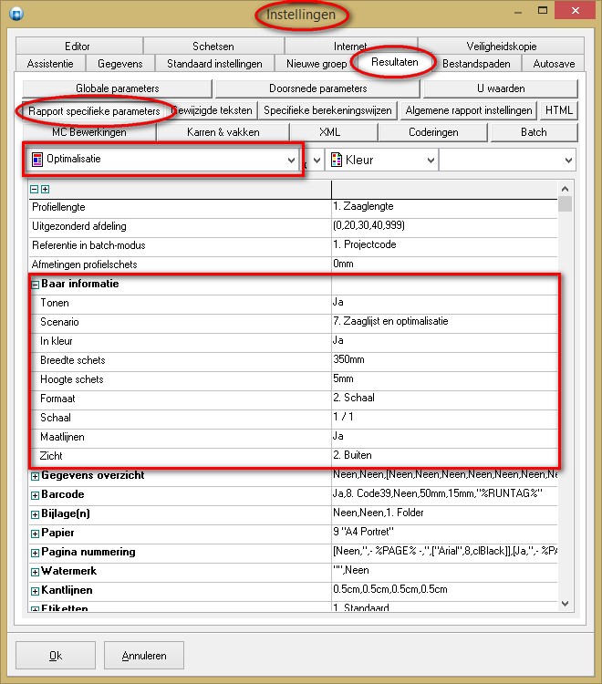Expand the Pagina nummering group

(35, 554)
